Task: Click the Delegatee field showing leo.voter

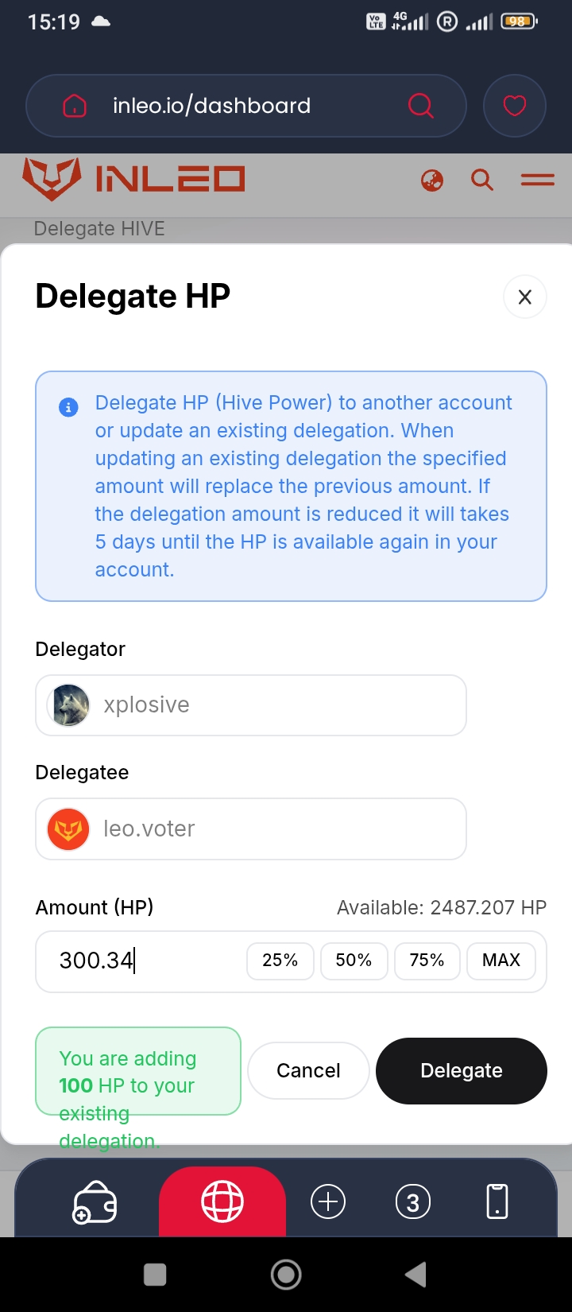Action: (250, 829)
